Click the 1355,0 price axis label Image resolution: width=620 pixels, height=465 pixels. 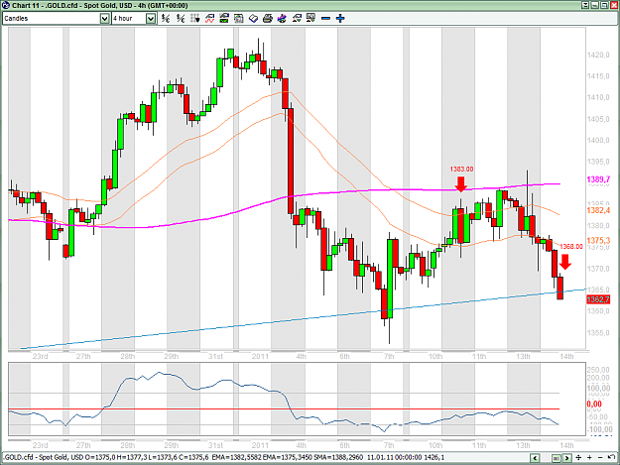tap(598, 333)
